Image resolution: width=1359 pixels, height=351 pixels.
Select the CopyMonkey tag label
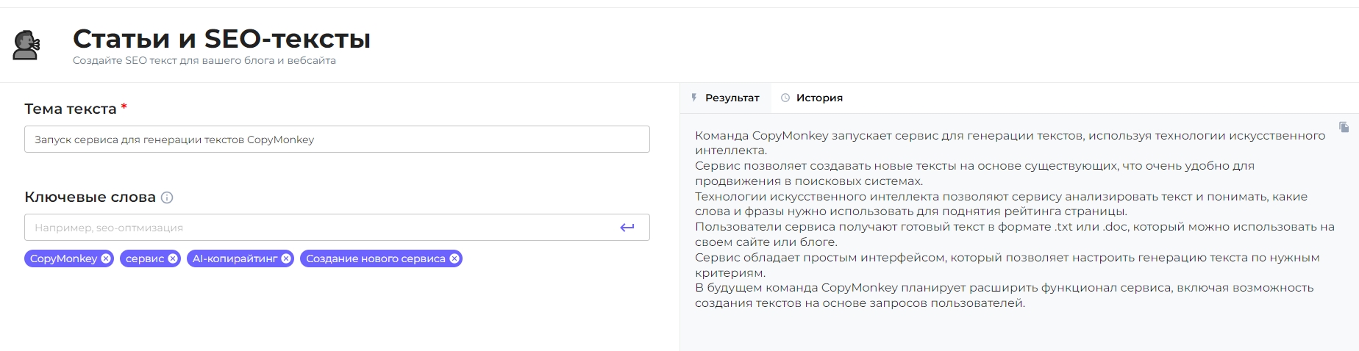pos(63,258)
